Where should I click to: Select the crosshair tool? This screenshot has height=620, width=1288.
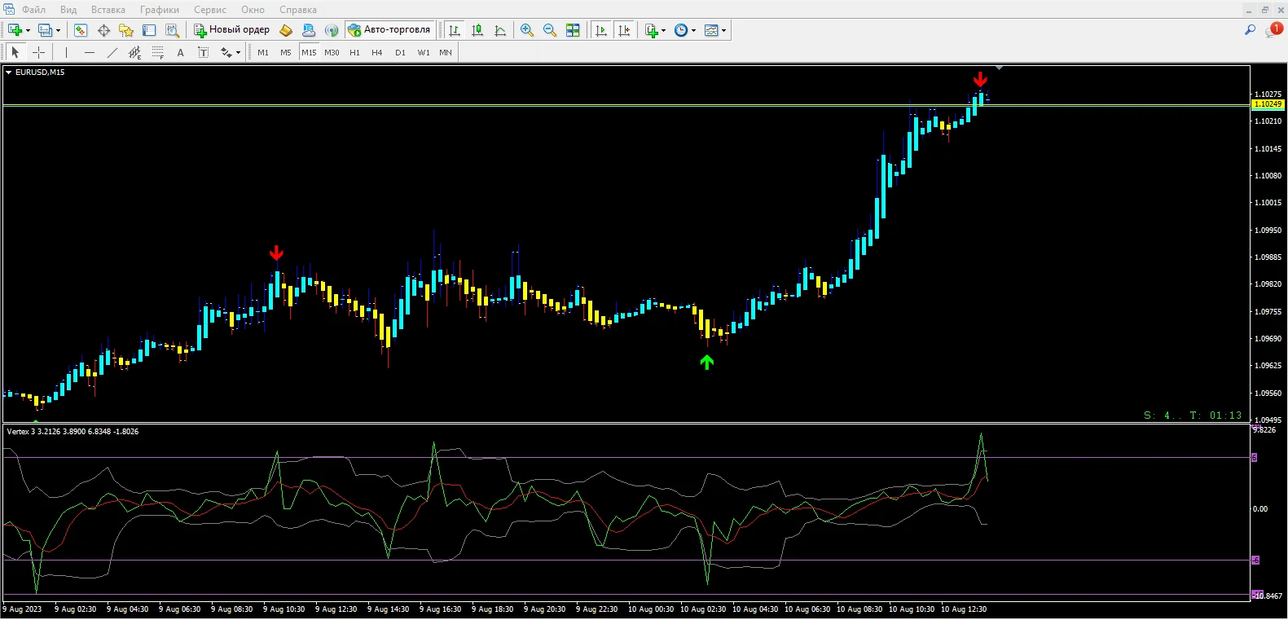[38, 52]
